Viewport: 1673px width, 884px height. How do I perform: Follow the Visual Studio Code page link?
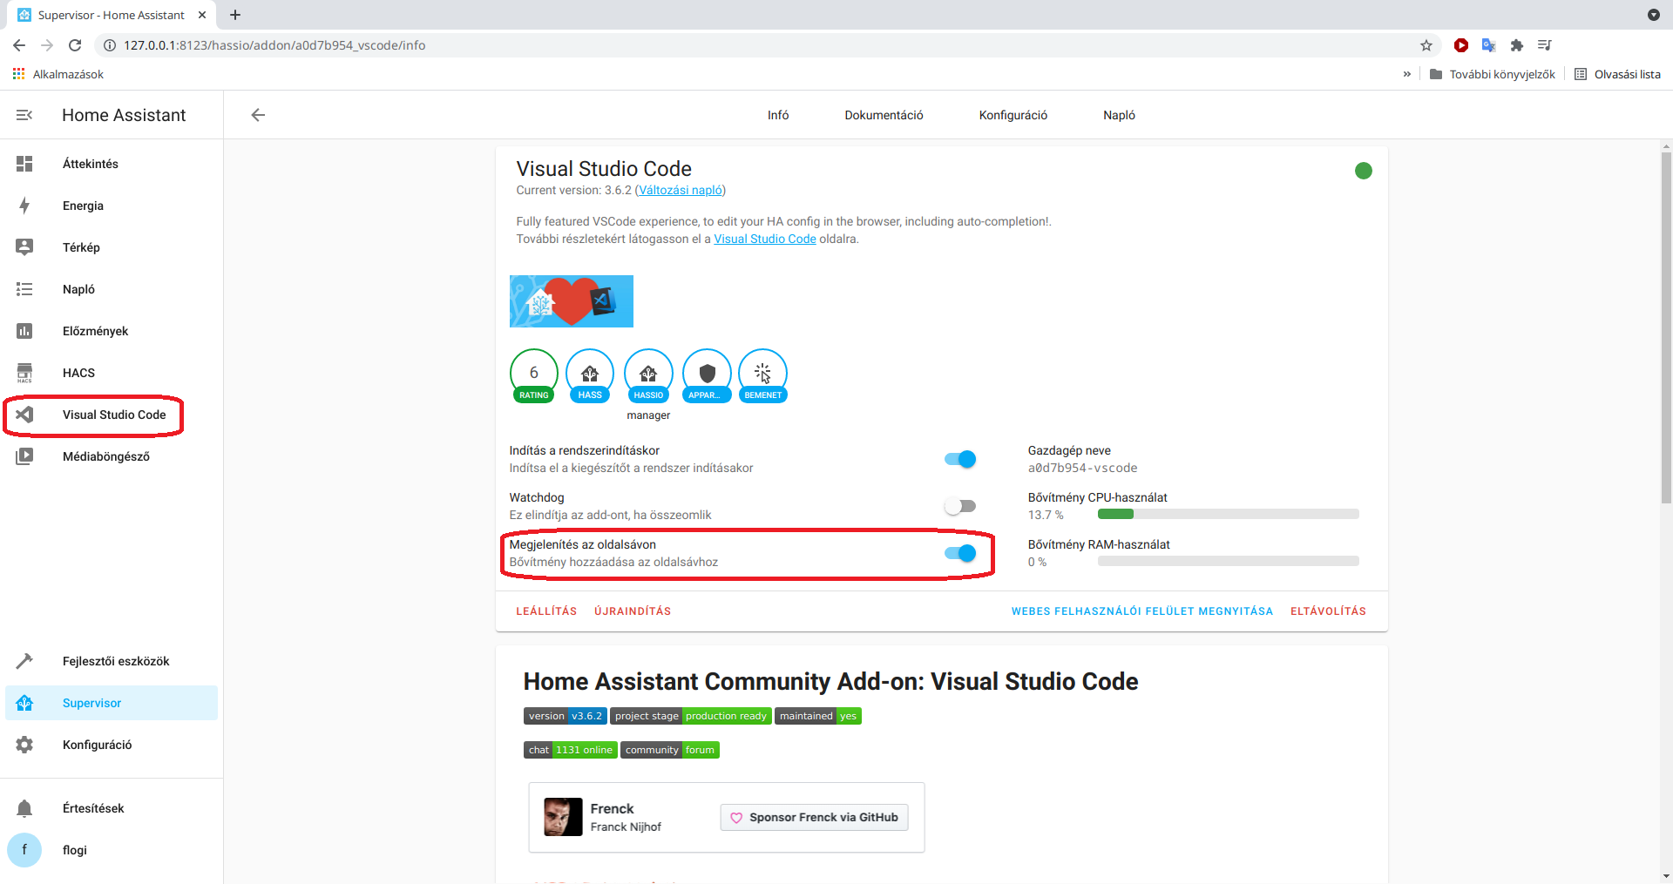click(765, 239)
